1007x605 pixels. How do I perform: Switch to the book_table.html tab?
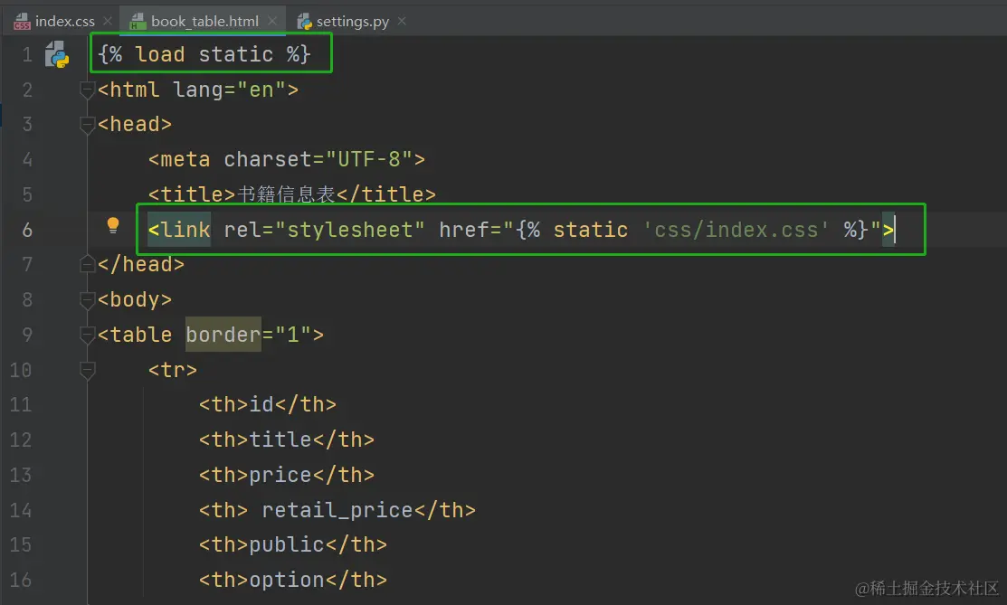tap(204, 21)
